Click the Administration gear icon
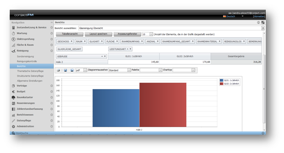 [x=14, y=126]
